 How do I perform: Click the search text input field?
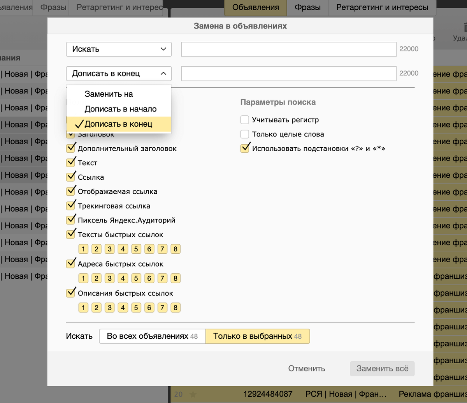pos(289,49)
